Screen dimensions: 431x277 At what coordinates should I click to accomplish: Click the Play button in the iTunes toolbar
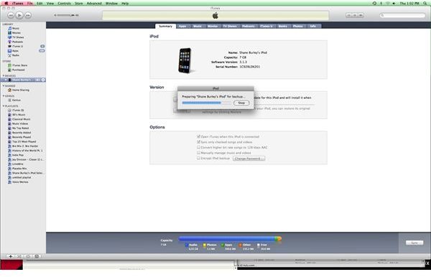pyautogui.click(x=19, y=15)
